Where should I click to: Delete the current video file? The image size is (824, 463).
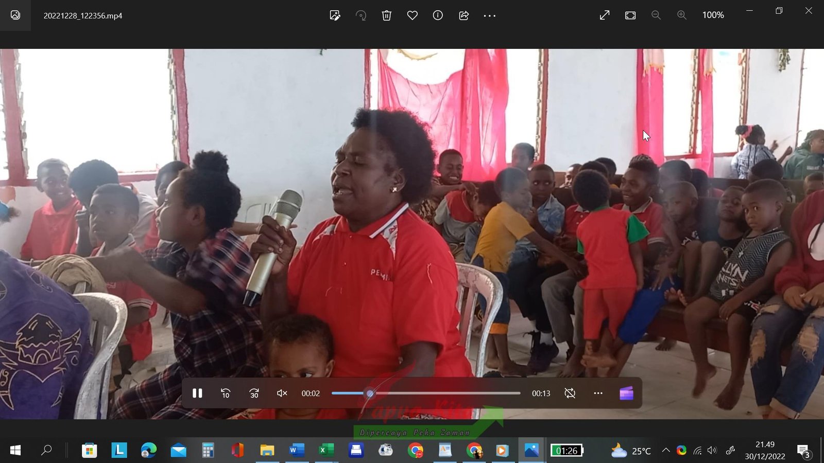pos(386,15)
